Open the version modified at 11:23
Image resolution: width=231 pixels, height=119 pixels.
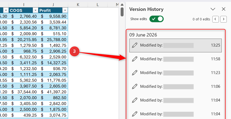click(x=176, y=73)
